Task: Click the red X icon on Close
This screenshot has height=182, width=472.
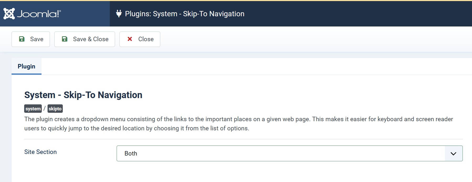Action: coord(130,39)
